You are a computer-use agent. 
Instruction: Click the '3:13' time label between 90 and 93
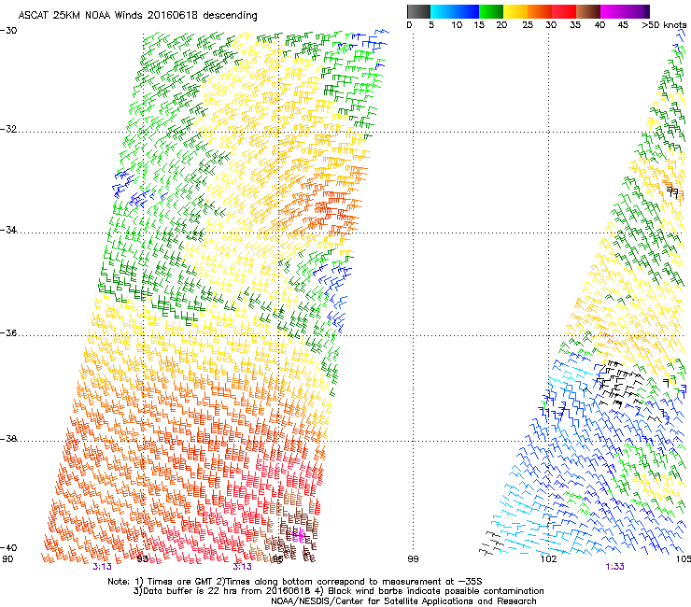[x=102, y=567]
